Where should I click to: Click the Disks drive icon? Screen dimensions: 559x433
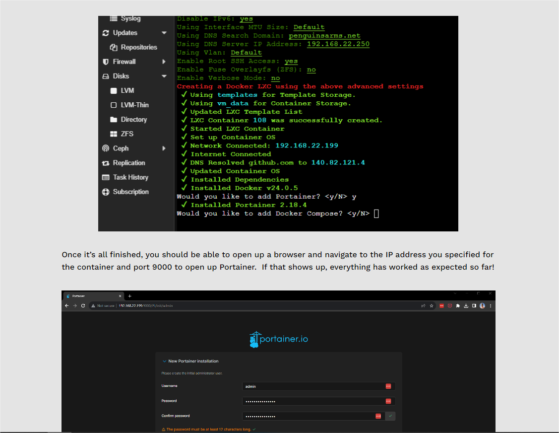pos(106,76)
